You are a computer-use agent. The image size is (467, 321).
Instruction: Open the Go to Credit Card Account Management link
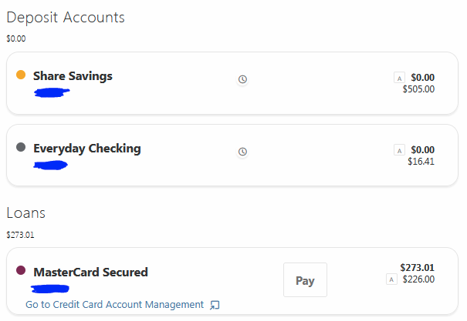coord(114,305)
